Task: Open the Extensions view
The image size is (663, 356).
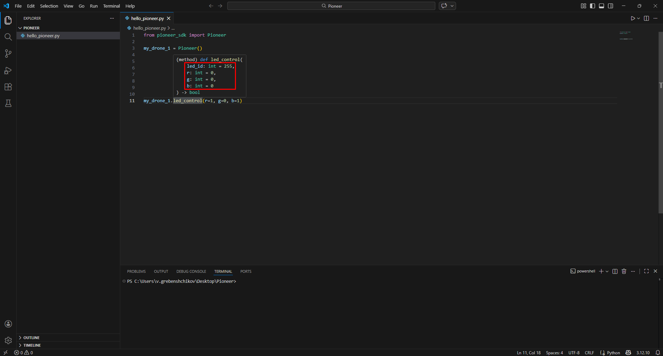Action: (8, 87)
